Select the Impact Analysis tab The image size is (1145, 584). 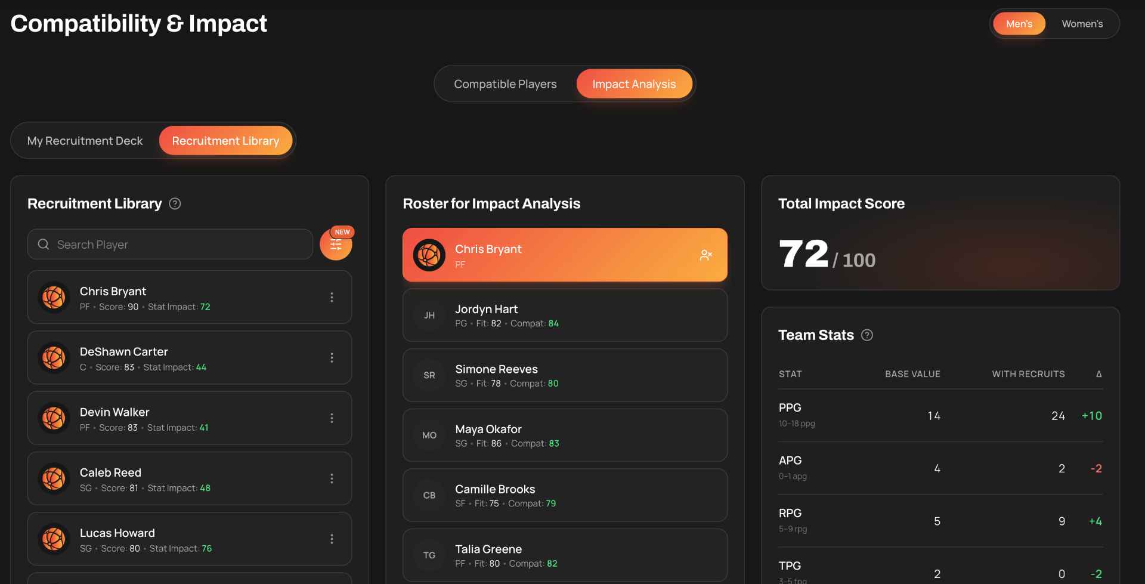coord(634,84)
